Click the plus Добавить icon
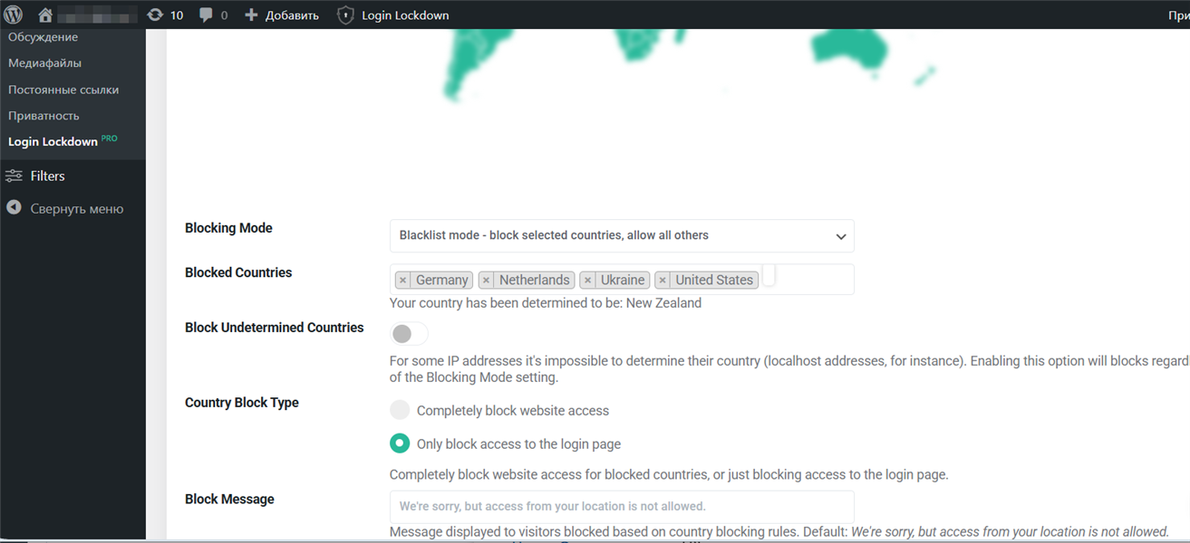Image resolution: width=1190 pixels, height=543 pixels. [252, 14]
